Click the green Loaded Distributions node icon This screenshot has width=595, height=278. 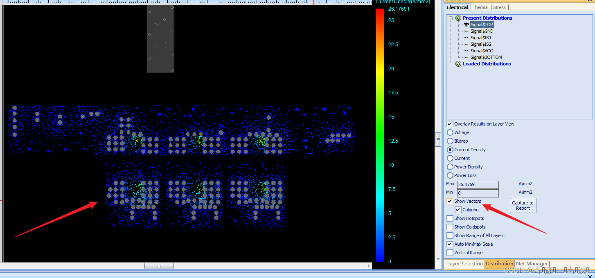pos(458,64)
